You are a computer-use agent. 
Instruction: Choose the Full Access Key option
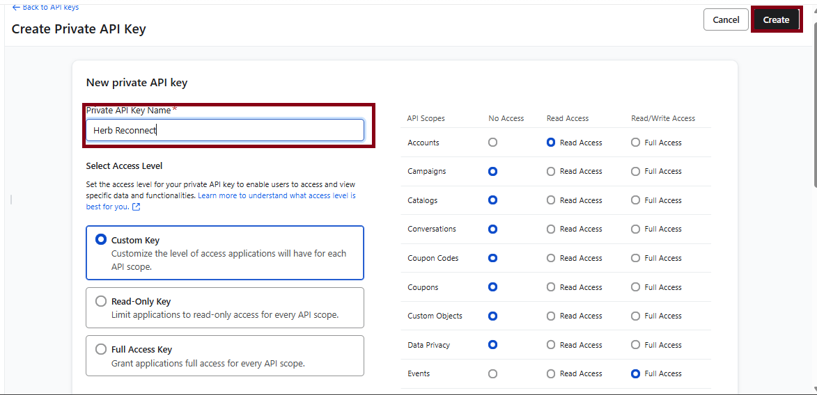coord(101,349)
